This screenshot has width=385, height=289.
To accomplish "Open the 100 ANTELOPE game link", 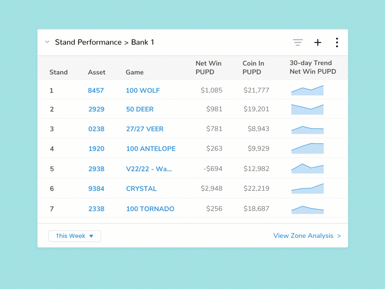I will point(152,149).
